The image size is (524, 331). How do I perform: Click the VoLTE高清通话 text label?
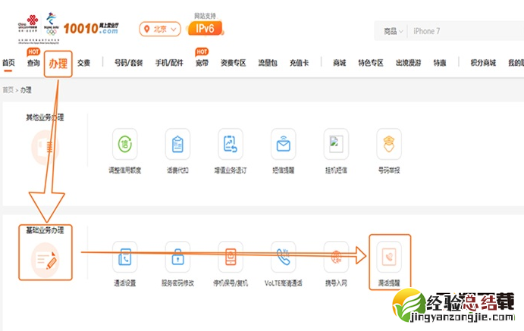pos(283,283)
